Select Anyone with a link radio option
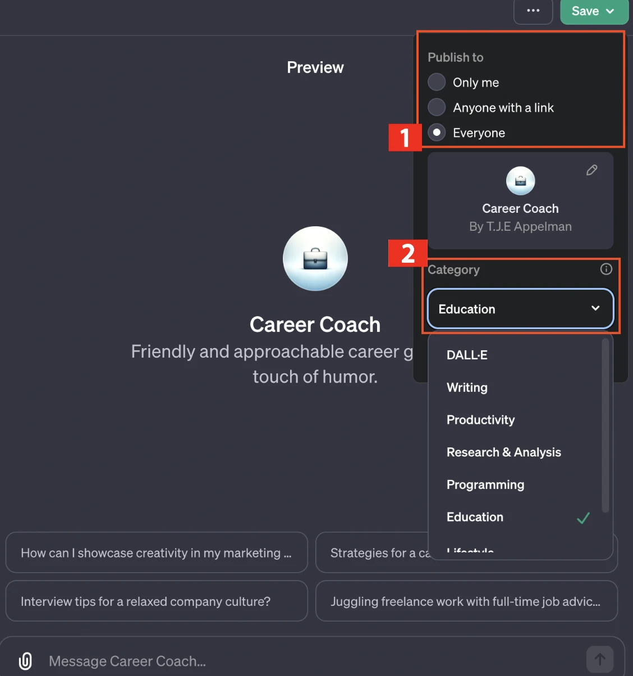The height and width of the screenshot is (676, 633). point(437,107)
